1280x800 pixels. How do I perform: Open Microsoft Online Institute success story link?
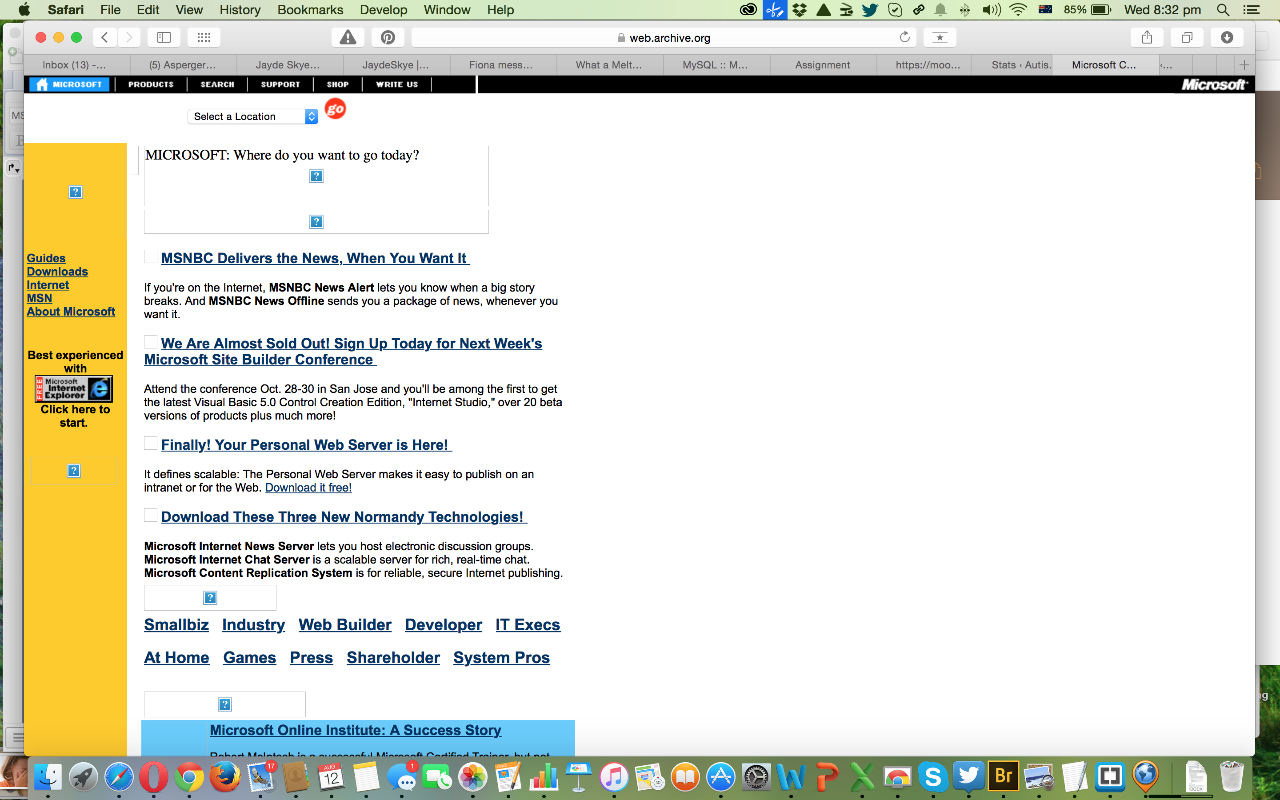click(x=356, y=730)
